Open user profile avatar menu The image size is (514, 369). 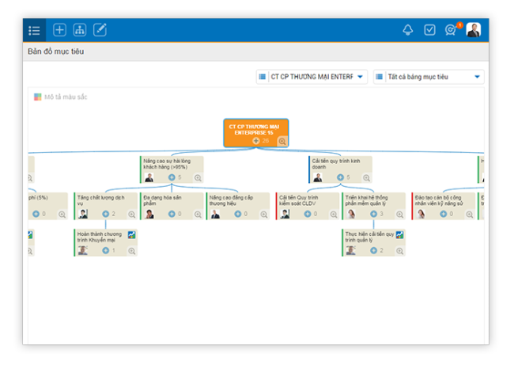(473, 30)
